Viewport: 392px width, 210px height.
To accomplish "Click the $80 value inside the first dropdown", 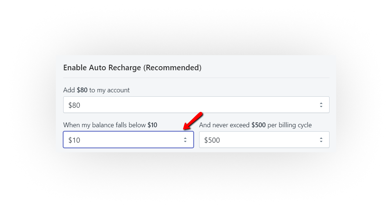I will (x=74, y=105).
